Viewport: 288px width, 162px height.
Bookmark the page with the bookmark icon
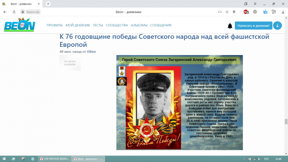[x=234, y=12]
